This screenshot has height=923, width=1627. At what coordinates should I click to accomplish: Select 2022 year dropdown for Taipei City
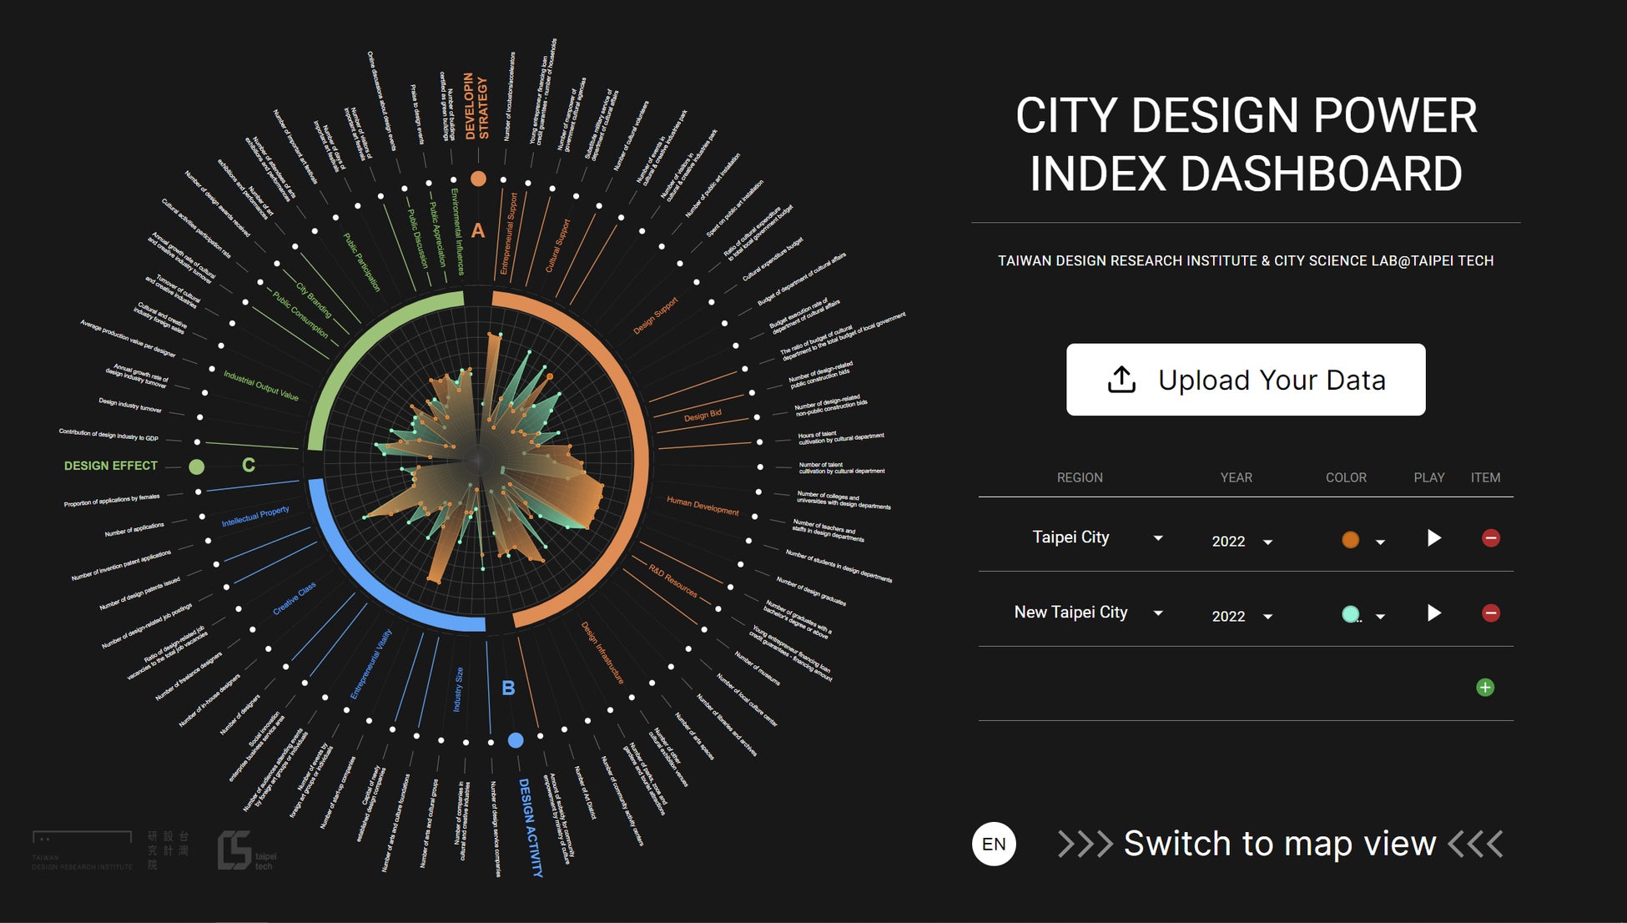1237,540
